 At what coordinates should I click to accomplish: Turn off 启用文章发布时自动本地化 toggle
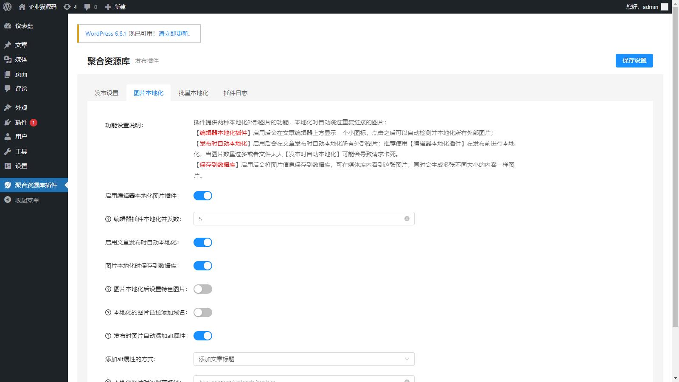coord(203,242)
